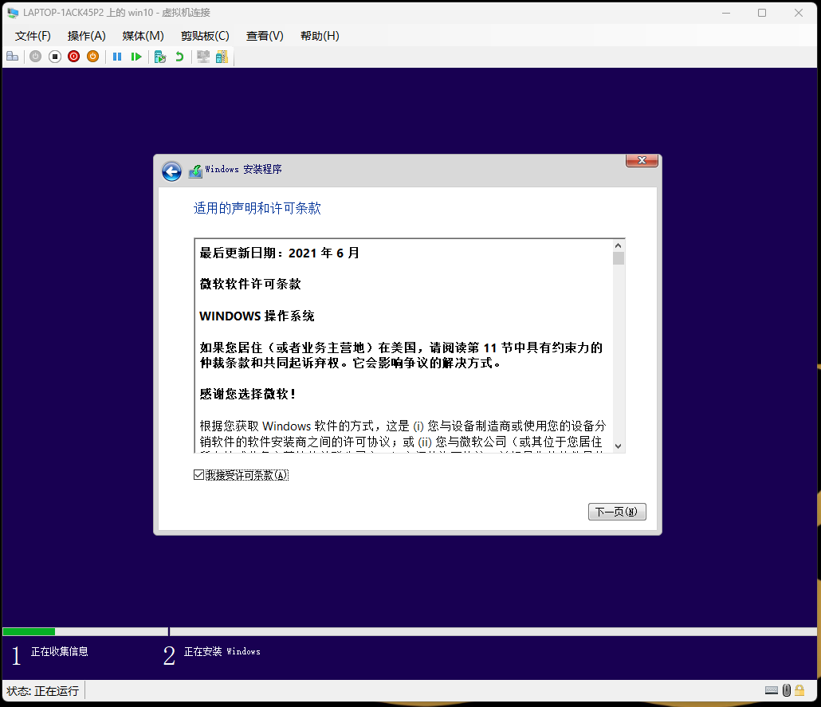The height and width of the screenshot is (707, 821).
Task: Go back with the blue arrow in Windows Setup
Action: (171, 171)
